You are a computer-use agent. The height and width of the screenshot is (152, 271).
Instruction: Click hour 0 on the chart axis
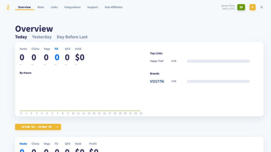[x=21, y=113]
